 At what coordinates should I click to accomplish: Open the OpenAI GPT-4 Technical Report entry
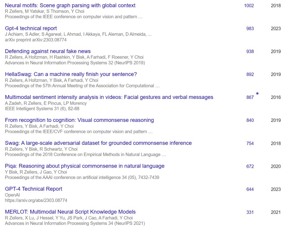click(34, 189)
